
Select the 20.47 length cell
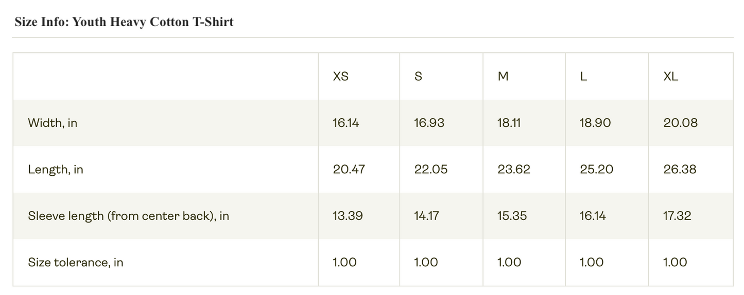coord(349,170)
